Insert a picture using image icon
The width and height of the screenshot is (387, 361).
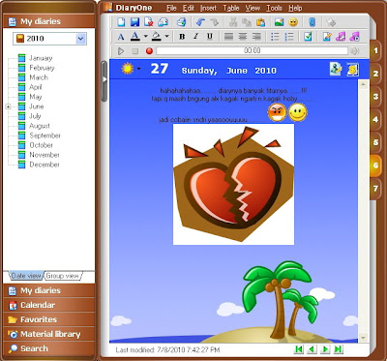pyautogui.click(x=279, y=22)
